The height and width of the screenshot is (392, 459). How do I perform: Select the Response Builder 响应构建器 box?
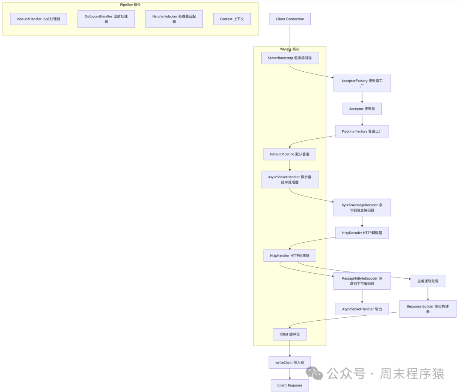(x=428, y=309)
